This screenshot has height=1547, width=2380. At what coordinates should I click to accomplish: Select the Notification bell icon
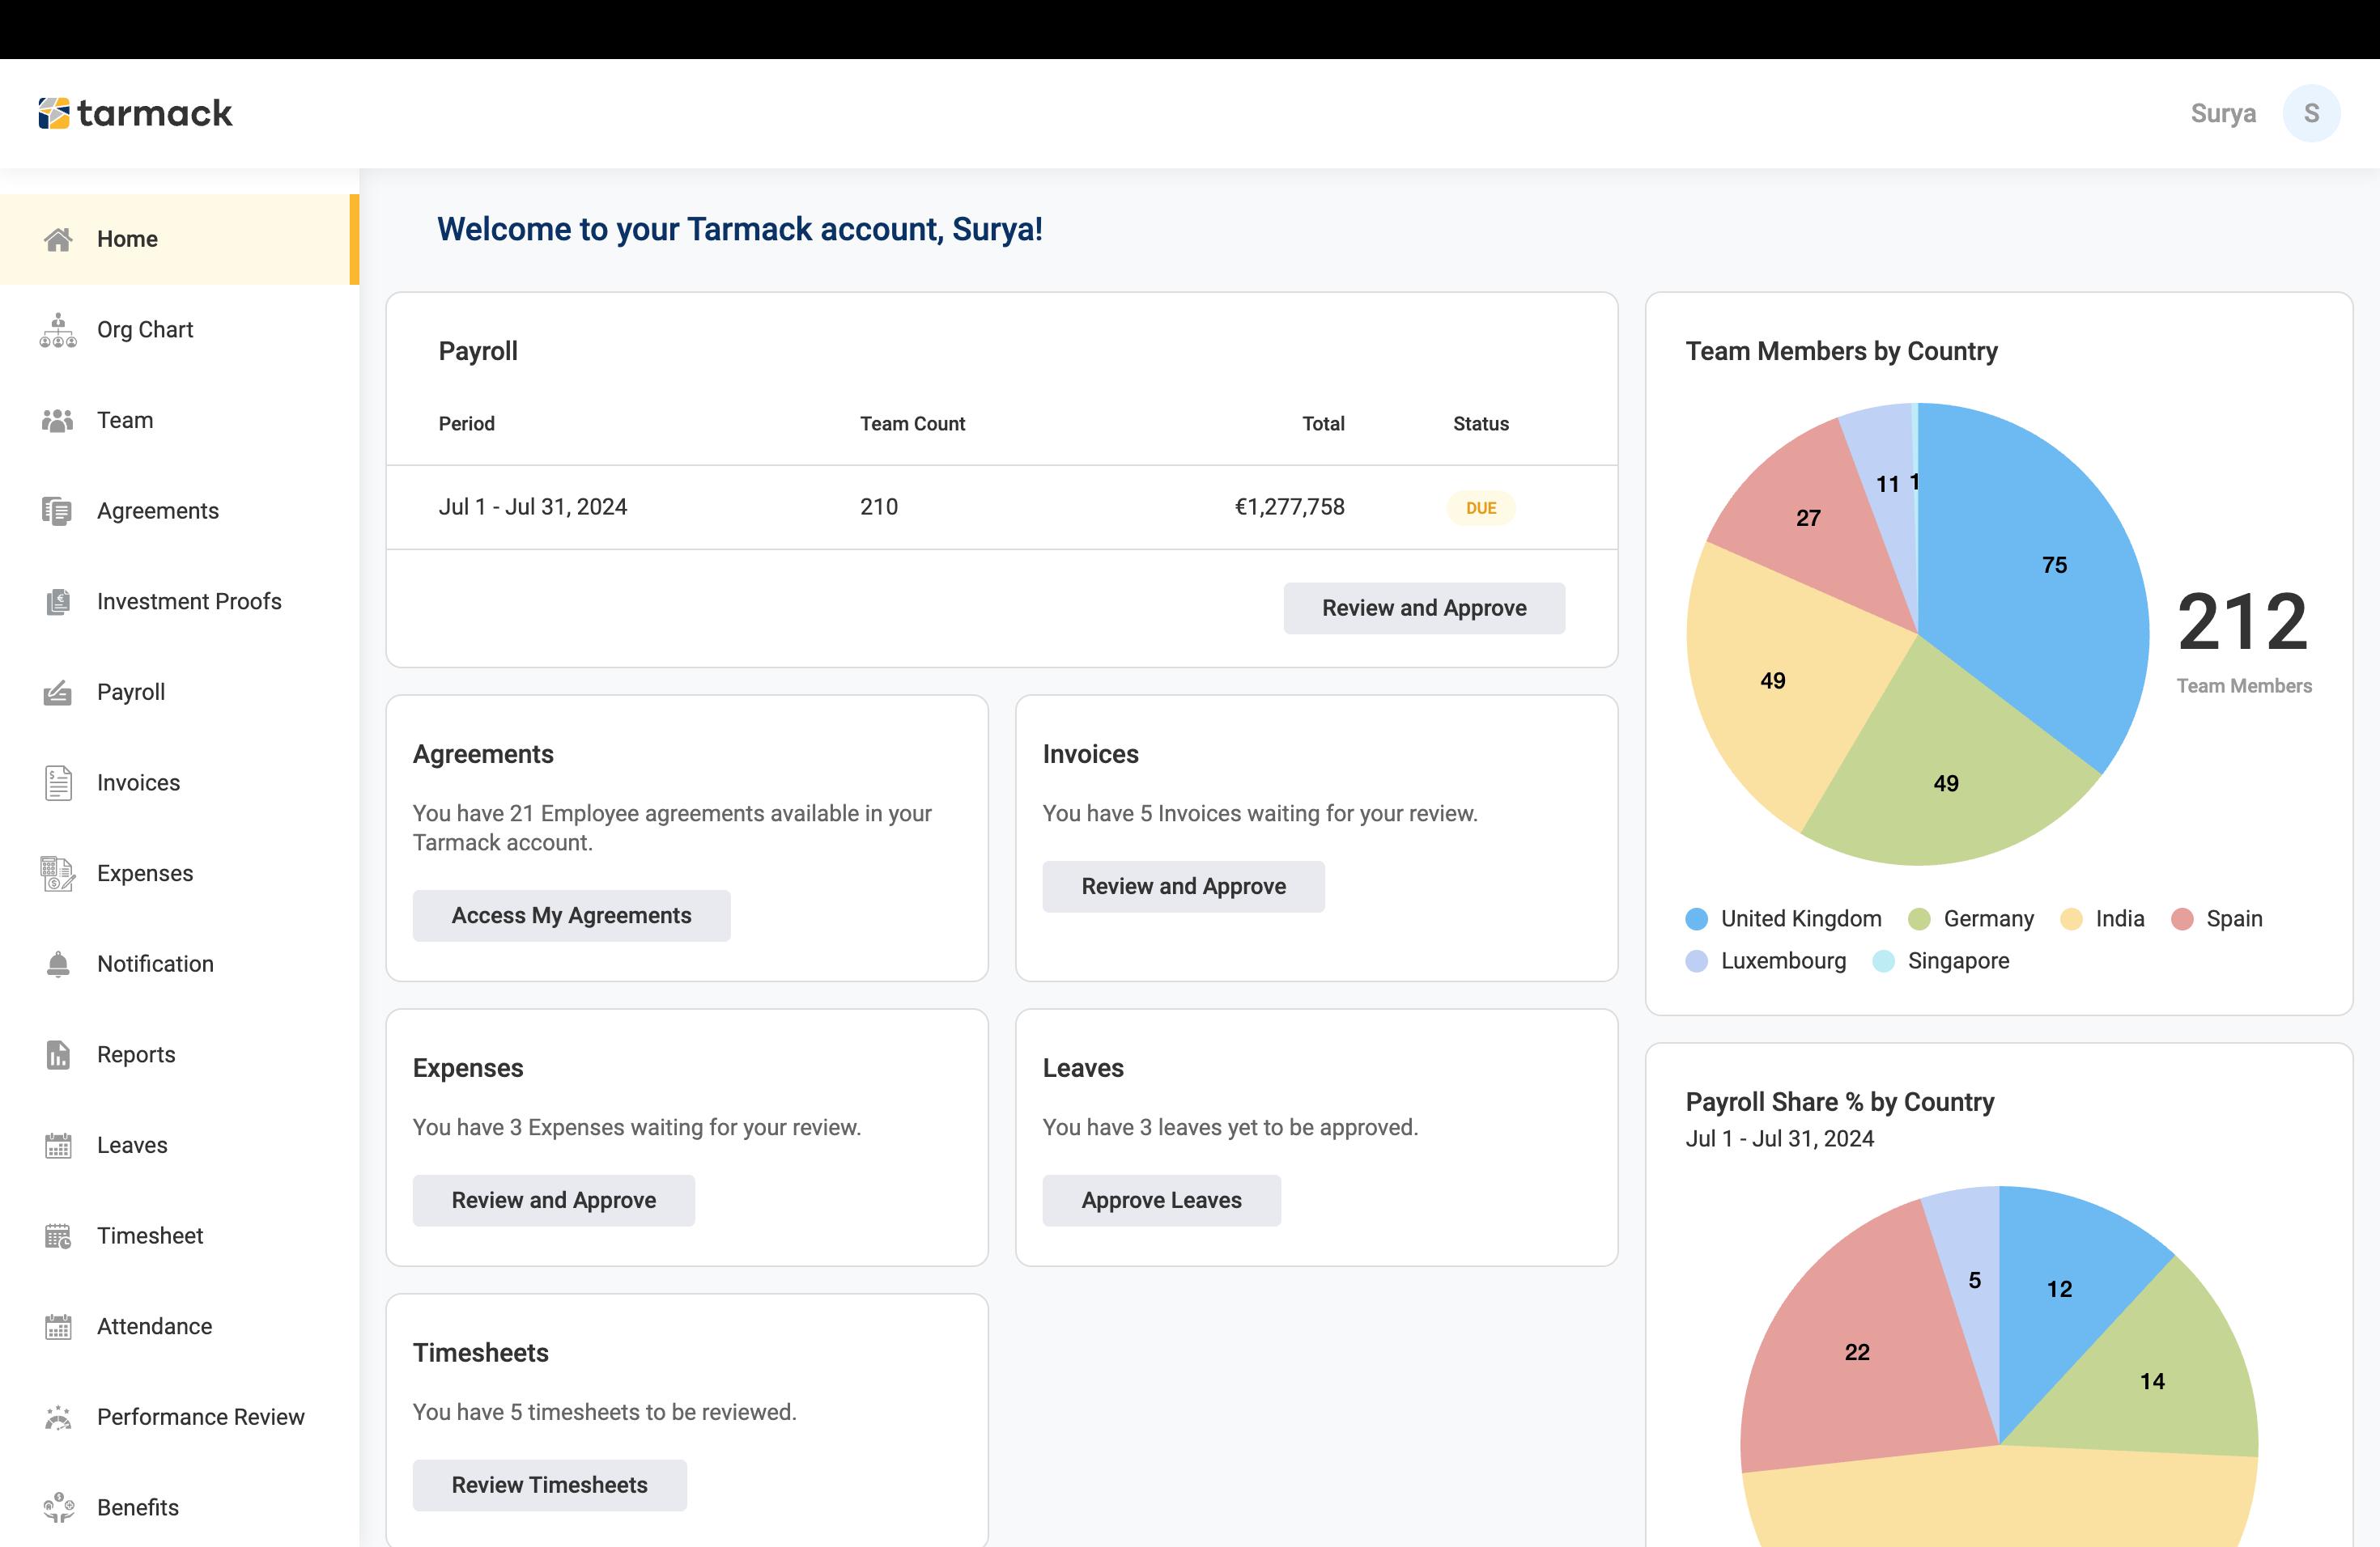58,964
